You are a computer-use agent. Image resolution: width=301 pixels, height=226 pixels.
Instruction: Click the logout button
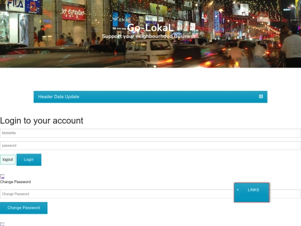tap(8, 160)
